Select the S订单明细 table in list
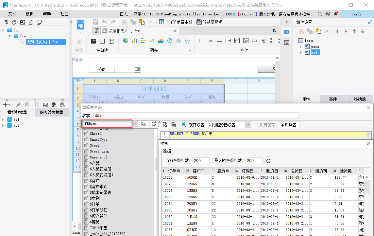374x236 pixels. (99, 210)
